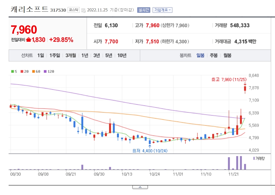275x195 pixels.
Task: Click the +29.85% change rate
Action: 61,40
